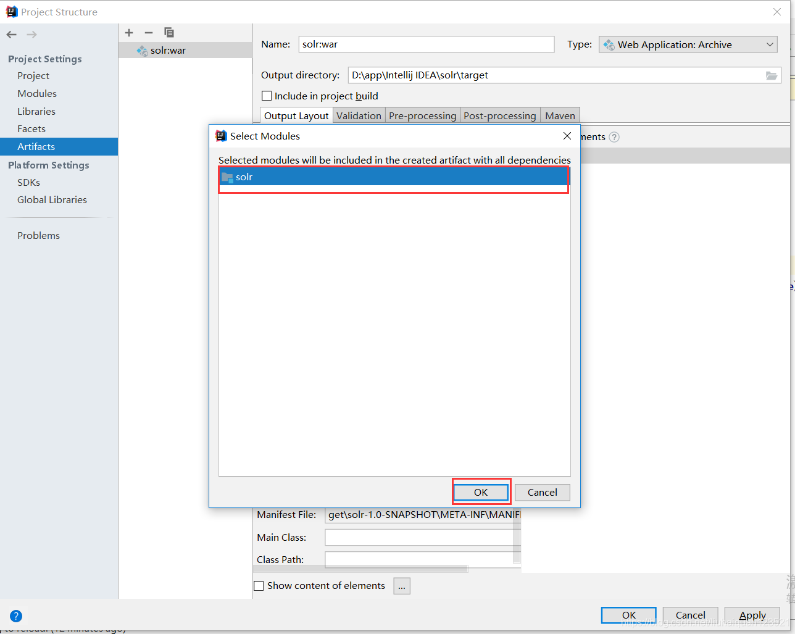Click the forward navigation arrow
Image resolution: width=795 pixels, height=634 pixels.
(32, 35)
